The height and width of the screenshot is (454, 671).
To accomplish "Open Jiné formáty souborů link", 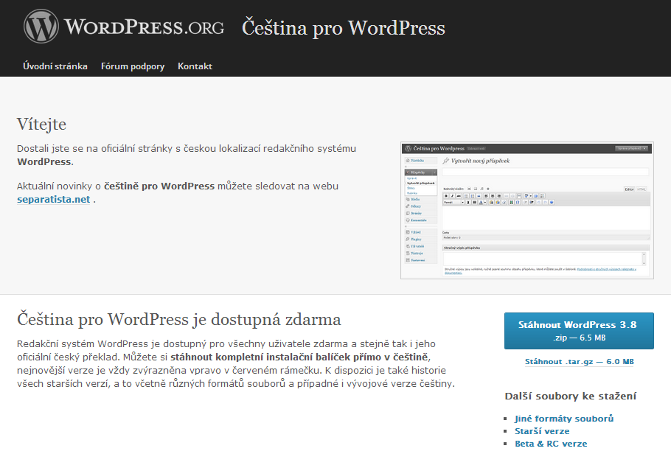I will pos(564,419).
